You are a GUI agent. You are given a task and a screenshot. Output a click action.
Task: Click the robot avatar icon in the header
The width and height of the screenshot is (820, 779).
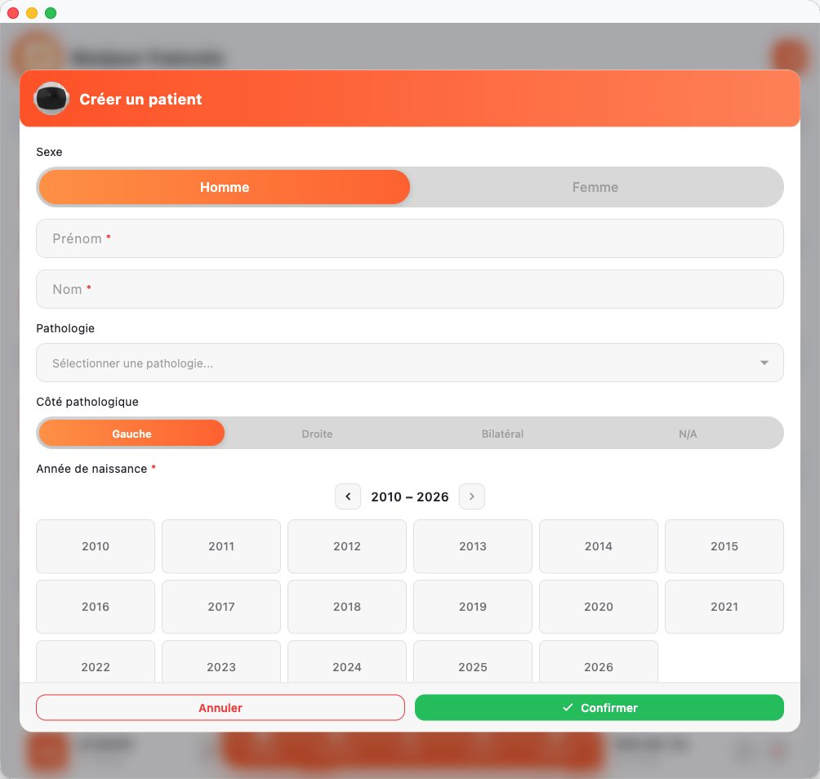pos(51,98)
